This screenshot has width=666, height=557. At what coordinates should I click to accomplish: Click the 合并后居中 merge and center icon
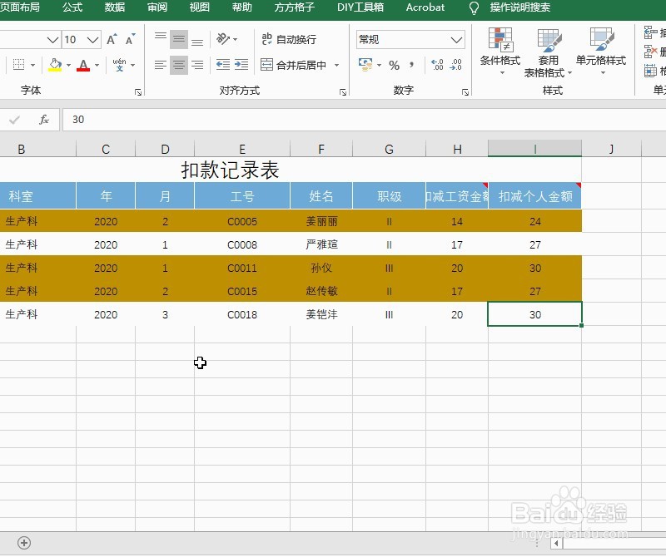click(266, 64)
